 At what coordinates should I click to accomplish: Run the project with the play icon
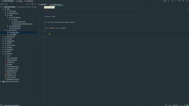pos(169,1)
